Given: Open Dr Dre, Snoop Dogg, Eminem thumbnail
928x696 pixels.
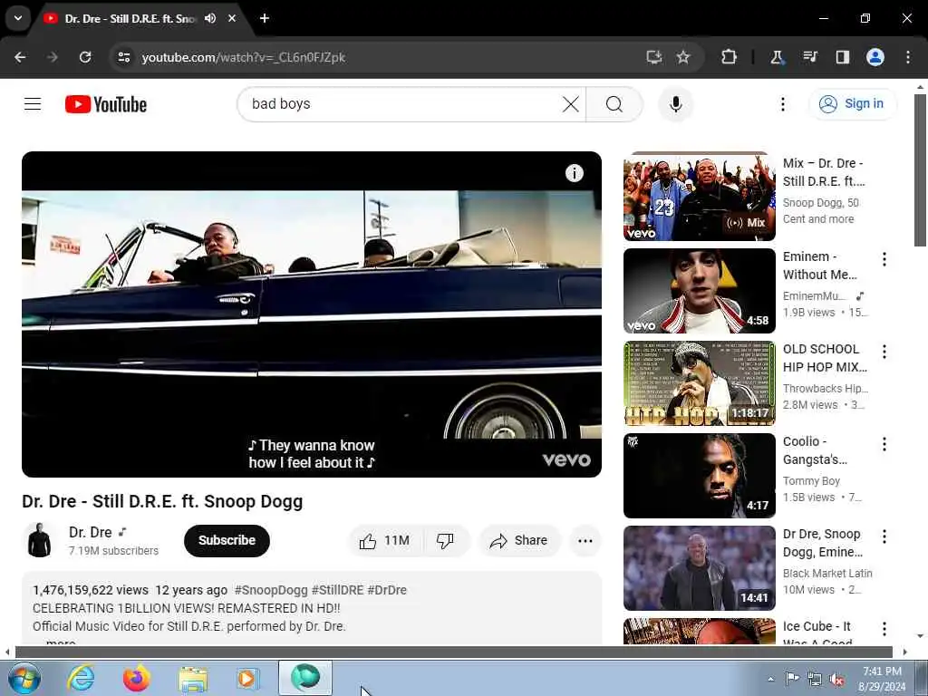Looking at the screenshot, I should (699, 568).
